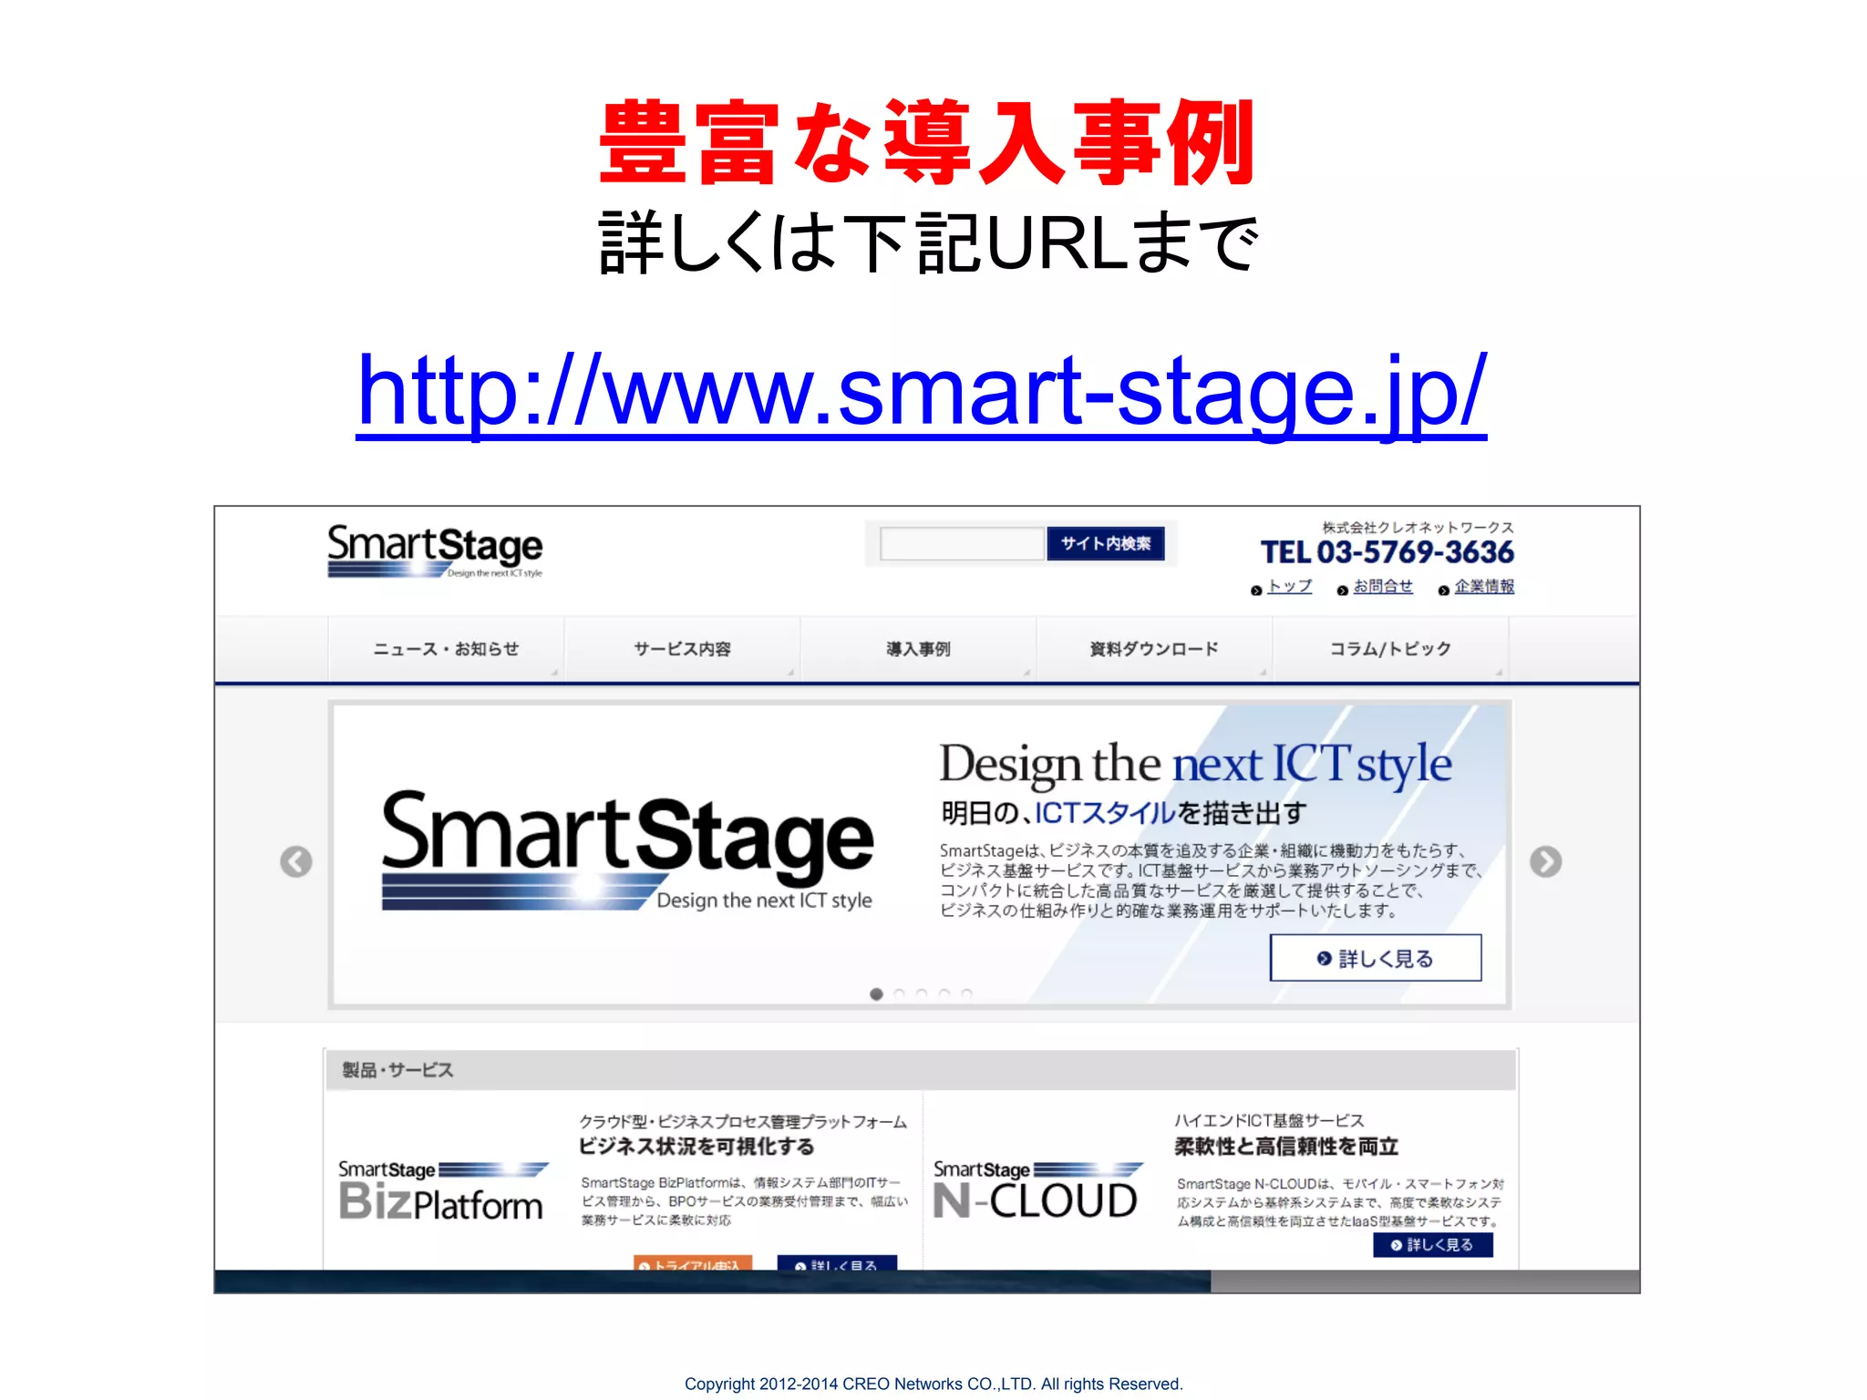Select the fifth carousel dot
The height and width of the screenshot is (1400, 1867).
(x=967, y=994)
